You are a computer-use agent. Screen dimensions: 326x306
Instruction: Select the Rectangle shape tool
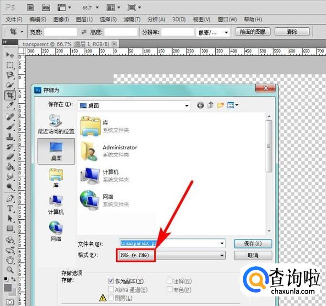tap(10, 228)
